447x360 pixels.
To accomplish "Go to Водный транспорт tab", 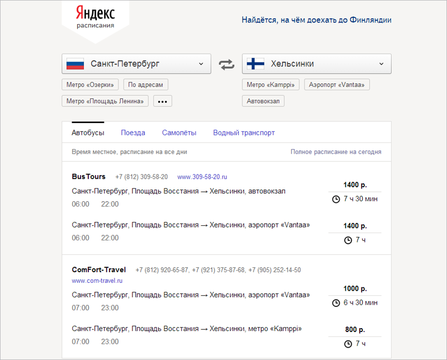I will click(244, 133).
